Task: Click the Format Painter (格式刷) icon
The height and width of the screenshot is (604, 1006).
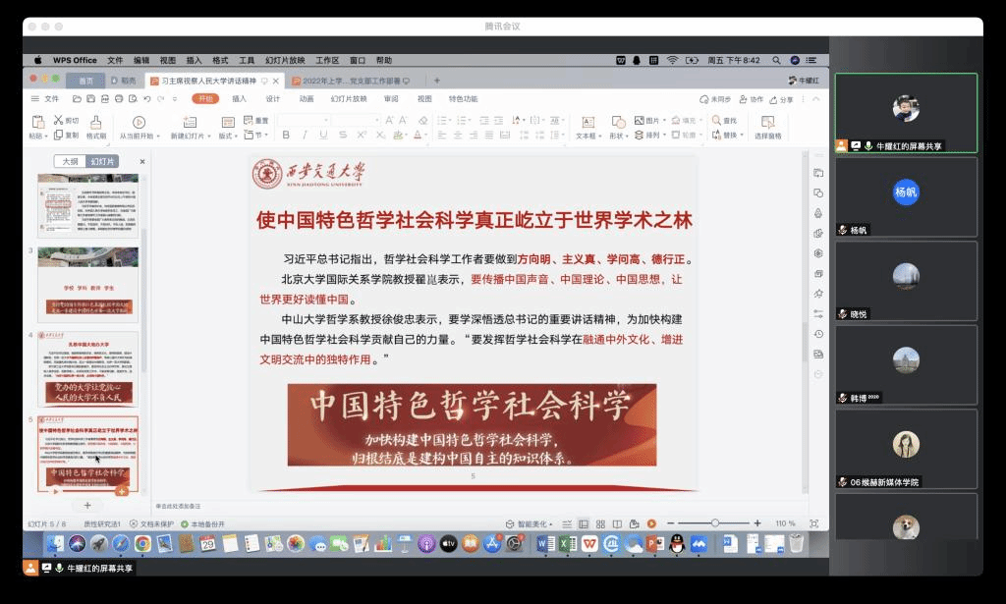Action: 96,122
